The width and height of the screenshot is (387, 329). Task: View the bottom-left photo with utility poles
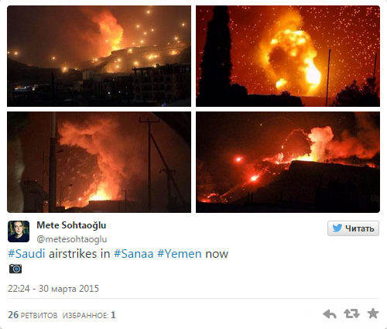[99, 162]
